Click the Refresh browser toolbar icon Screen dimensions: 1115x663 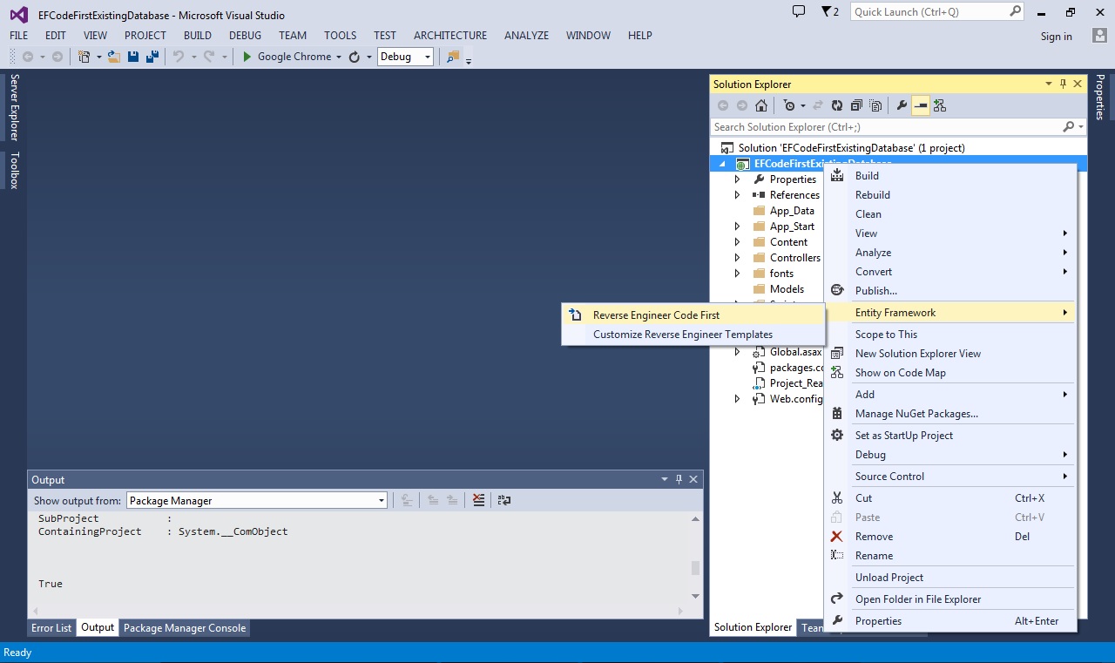354,57
